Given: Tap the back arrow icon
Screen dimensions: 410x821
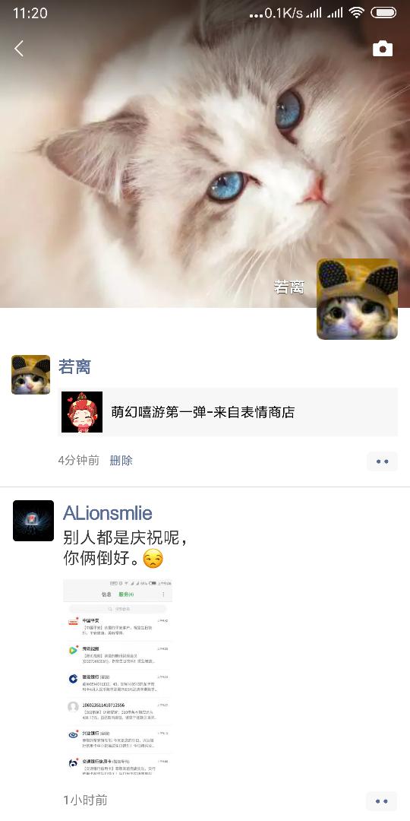Looking at the screenshot, I should click(19, 49).
